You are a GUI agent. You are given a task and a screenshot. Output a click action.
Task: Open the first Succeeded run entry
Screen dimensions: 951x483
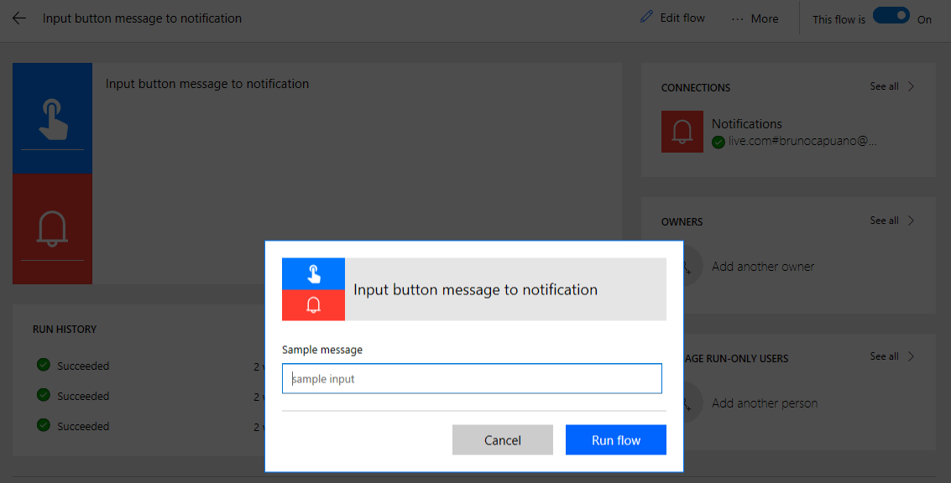point(83,366)
